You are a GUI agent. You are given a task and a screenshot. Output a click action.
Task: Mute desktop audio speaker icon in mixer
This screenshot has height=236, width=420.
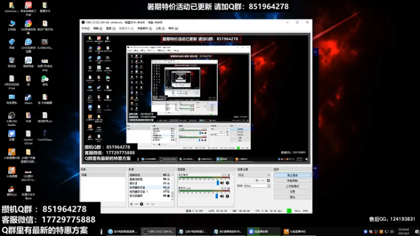pyautogui.click(x=222, y=183)
